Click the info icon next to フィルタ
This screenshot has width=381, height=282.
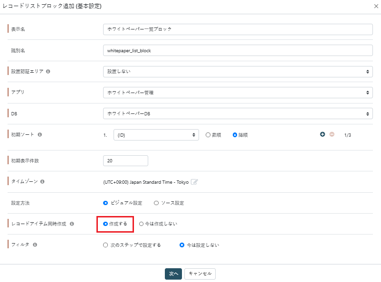pyautogui.click(x=35, y=244)
